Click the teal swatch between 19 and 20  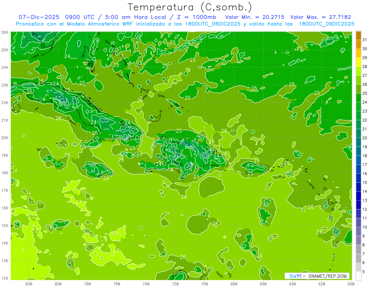coord(358,142)
